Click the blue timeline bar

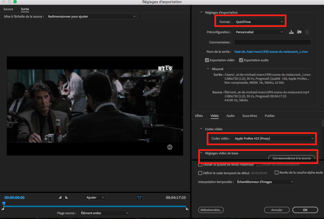95,206
